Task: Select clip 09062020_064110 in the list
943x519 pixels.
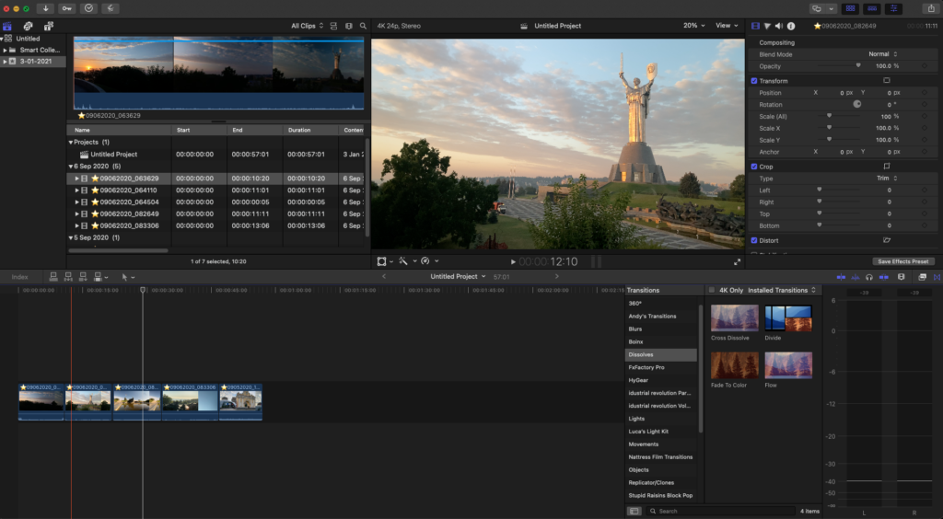Action: 217,190
